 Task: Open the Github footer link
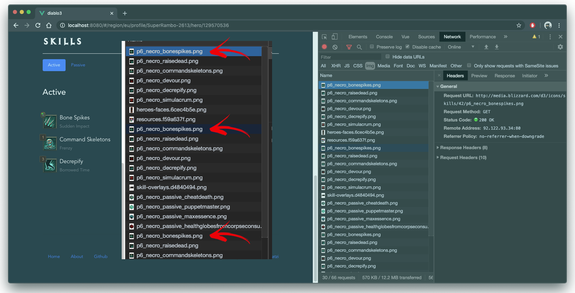coord(101,256)
